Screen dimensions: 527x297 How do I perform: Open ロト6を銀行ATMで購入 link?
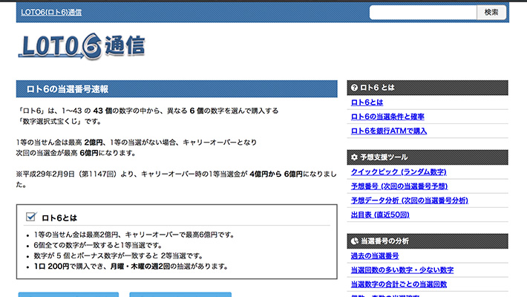click(389, 131)
